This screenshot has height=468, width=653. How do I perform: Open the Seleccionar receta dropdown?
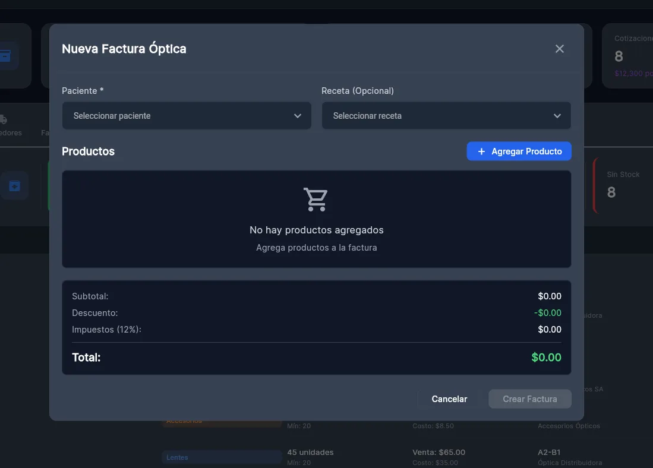coord(446,116)
